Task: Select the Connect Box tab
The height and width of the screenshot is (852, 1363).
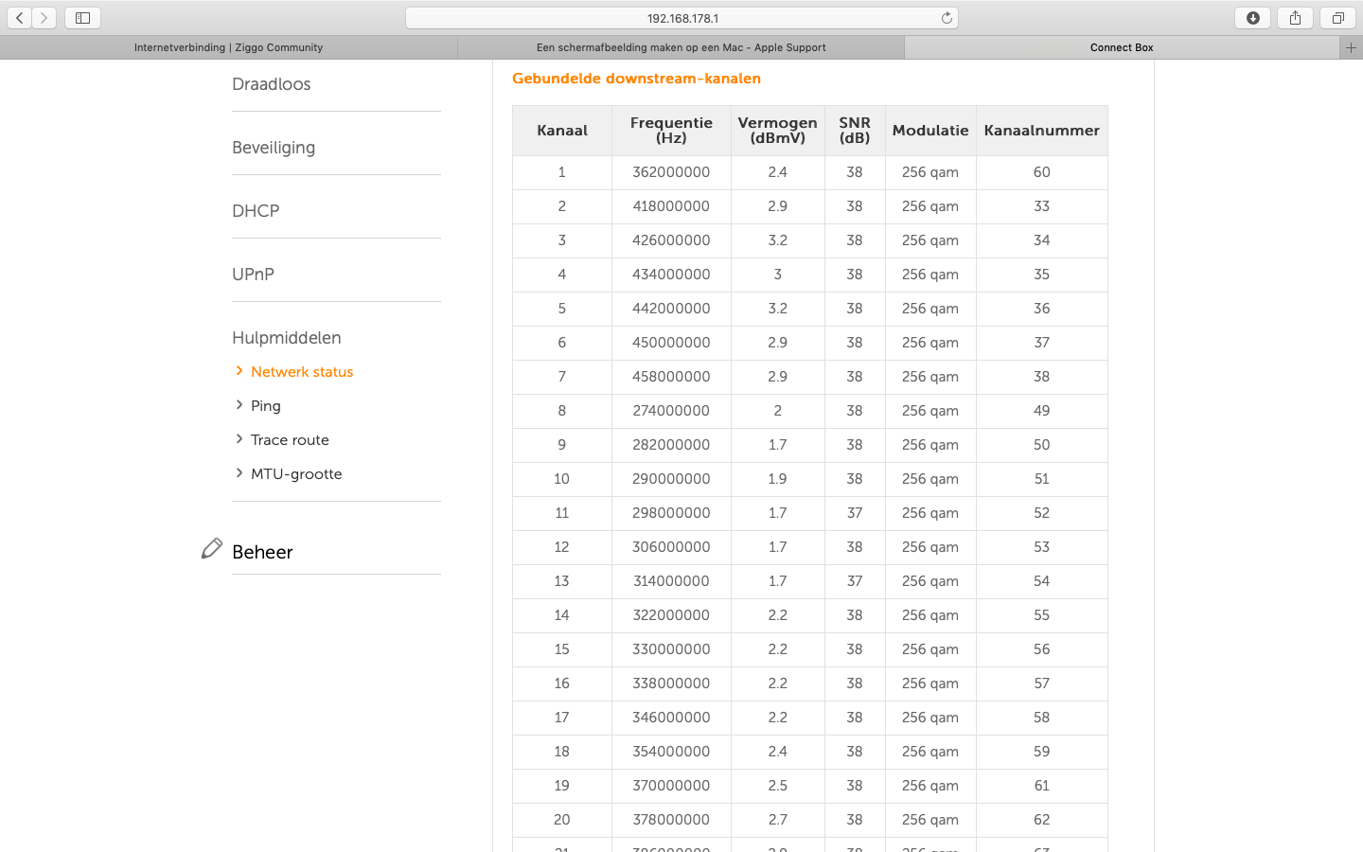Action: pyautogui.click(x=1121, y=47)
